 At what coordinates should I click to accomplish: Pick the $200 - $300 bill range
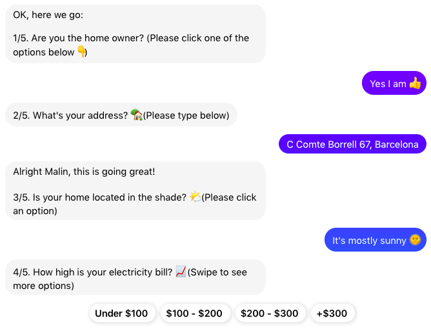pyautogui.click(x=270, y=313)
